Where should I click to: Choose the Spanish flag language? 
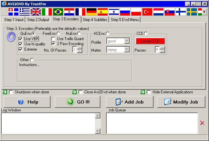103,12
